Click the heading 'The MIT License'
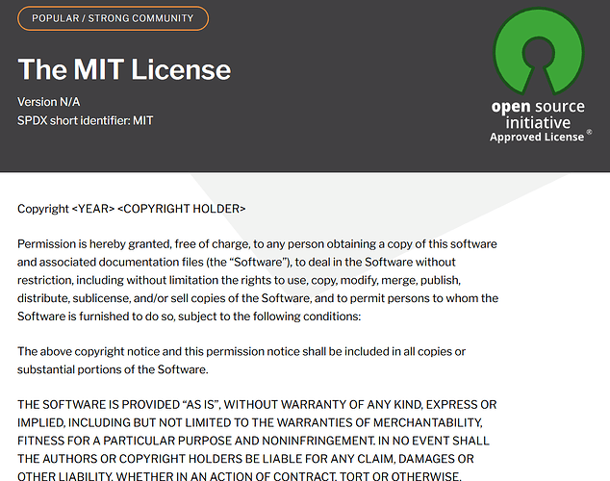The width and height of the screenshot is (610, 481). click(x=124, y=69)
